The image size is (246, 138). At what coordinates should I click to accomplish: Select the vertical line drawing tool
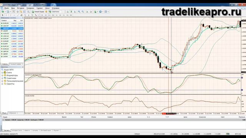coord(11,15)
